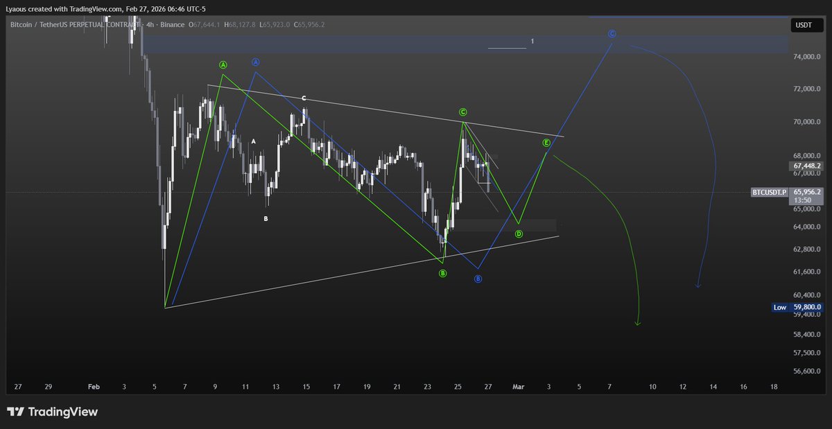Select the green circled E wave label

546,143
